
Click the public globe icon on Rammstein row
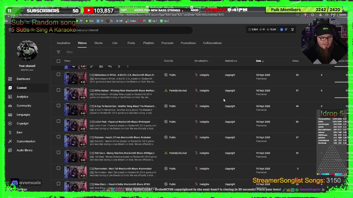coord(166,169)
